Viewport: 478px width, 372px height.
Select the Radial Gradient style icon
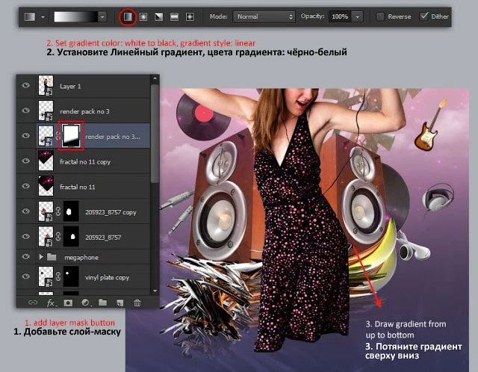pyautogui.click(x=143, y=16)
